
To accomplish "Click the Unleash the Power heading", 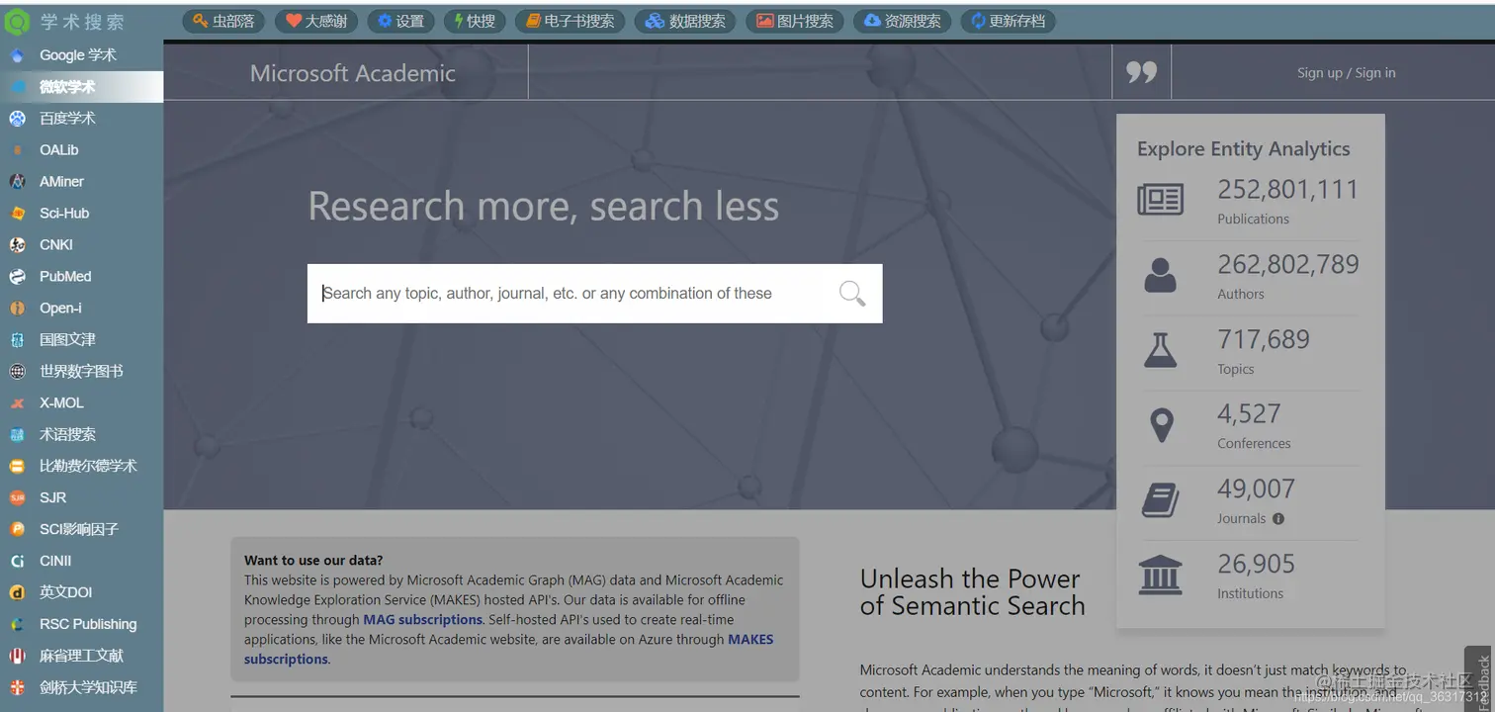I will 972,592.
